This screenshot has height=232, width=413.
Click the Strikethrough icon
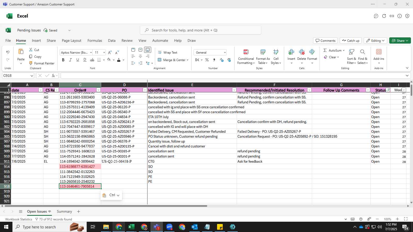click(x=92, y=60)
